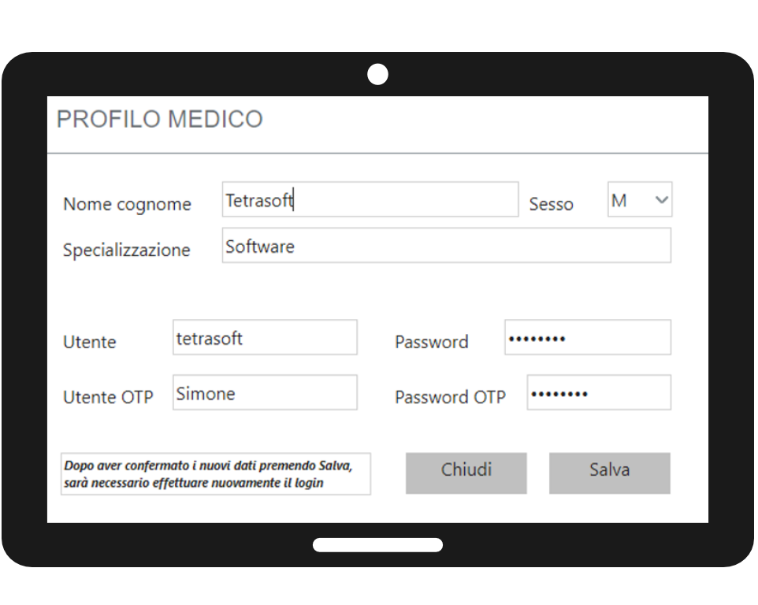The height and width of the screenshot is (605, 758).
Task: Select the Software specialization text
Action: pos(260,246)
